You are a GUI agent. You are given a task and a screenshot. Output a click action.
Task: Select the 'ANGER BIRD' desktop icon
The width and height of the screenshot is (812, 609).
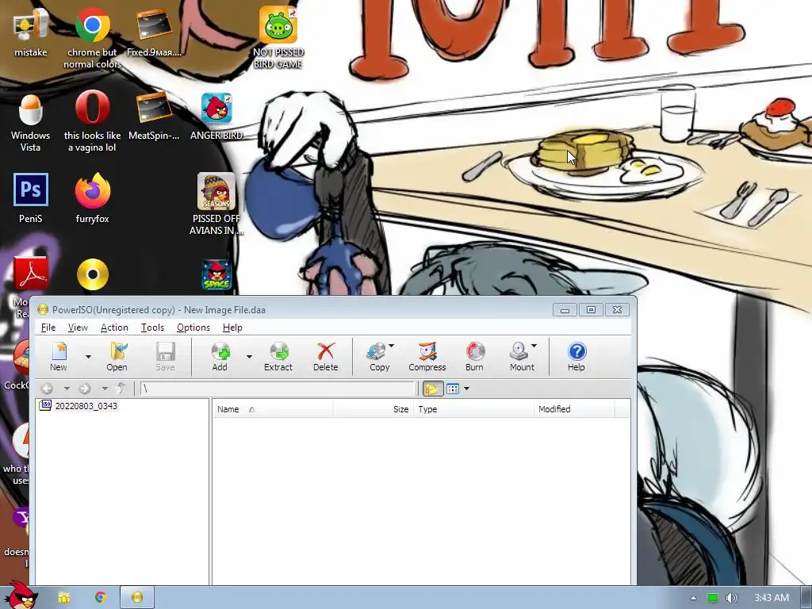click(216, 117)
